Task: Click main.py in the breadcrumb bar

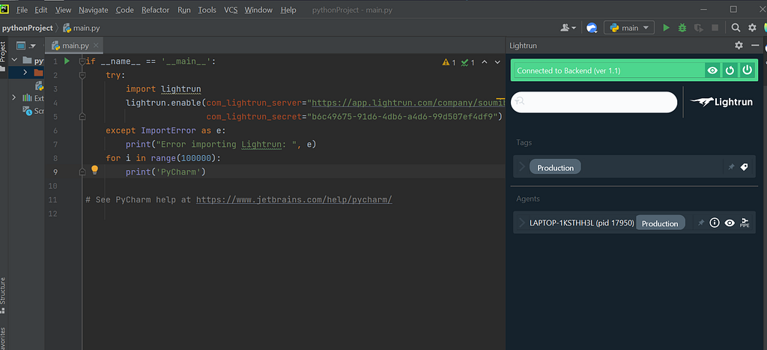Action: 81,28
